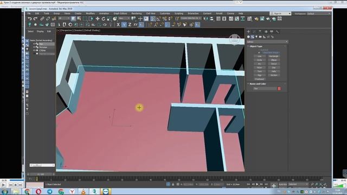Open Select by Name dialog
Viewport: 347px width, 195px height.
click(x=79, y=19)
